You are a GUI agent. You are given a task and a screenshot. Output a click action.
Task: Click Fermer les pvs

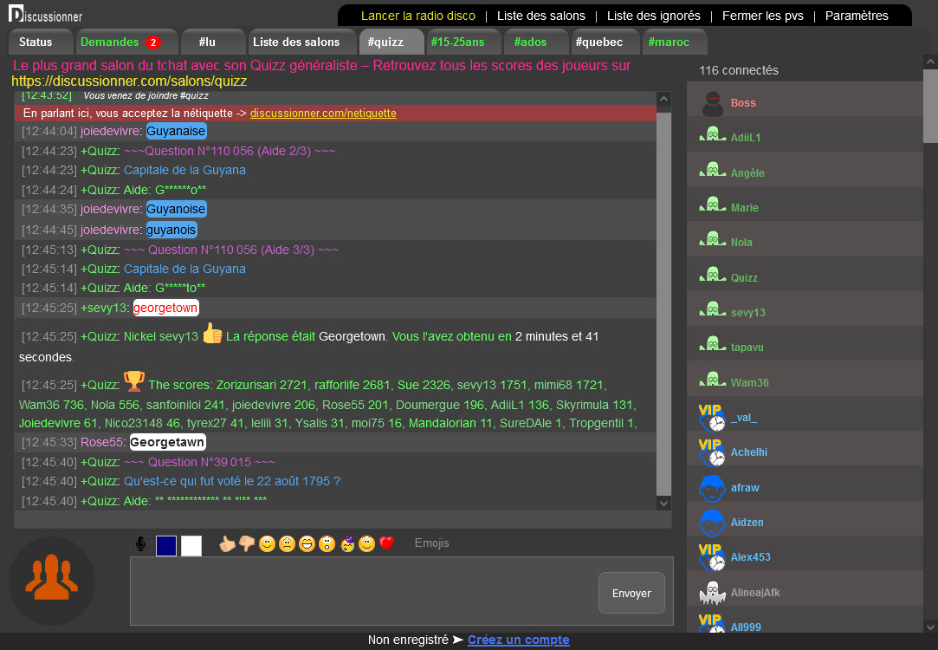coord(763,16)
